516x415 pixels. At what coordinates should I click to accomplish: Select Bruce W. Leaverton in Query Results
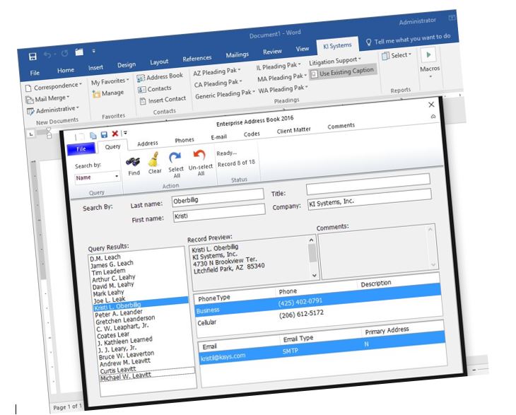127,355
